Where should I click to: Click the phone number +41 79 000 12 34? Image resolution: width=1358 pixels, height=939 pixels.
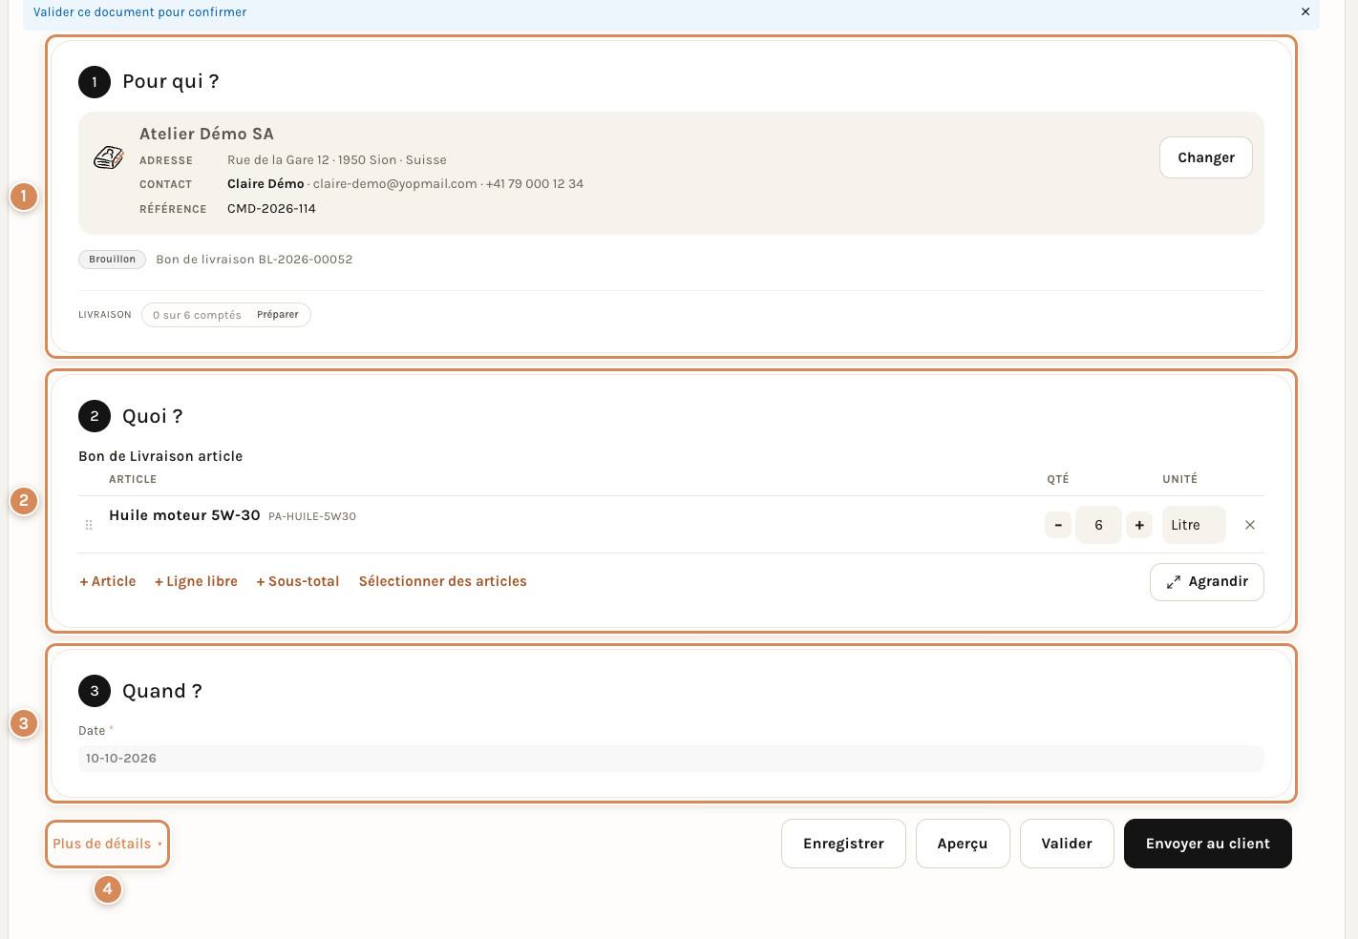[535, 184]
